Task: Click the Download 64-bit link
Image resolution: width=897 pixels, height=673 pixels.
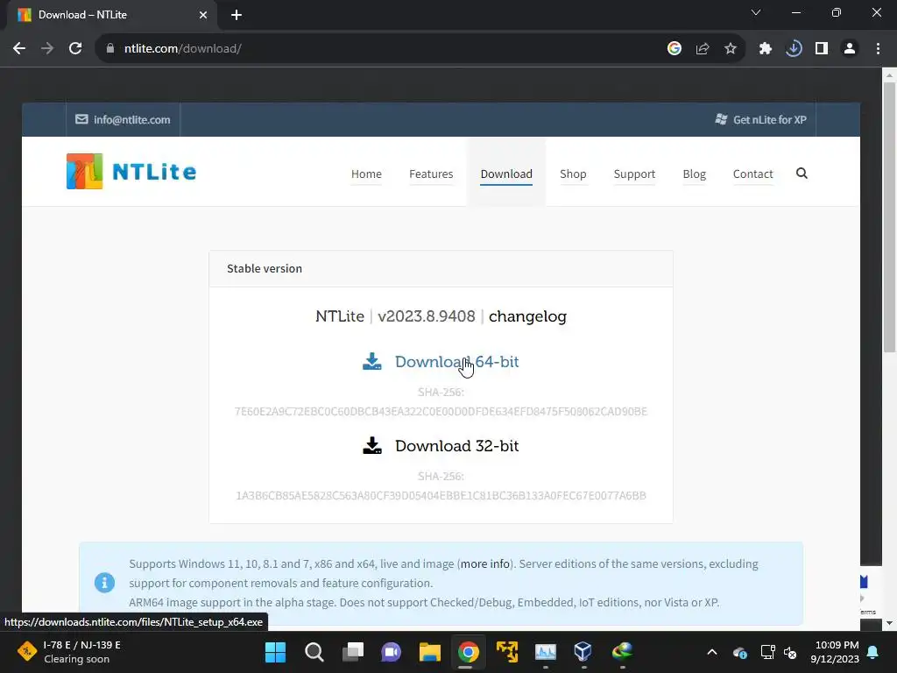Action: coord(456,362)
